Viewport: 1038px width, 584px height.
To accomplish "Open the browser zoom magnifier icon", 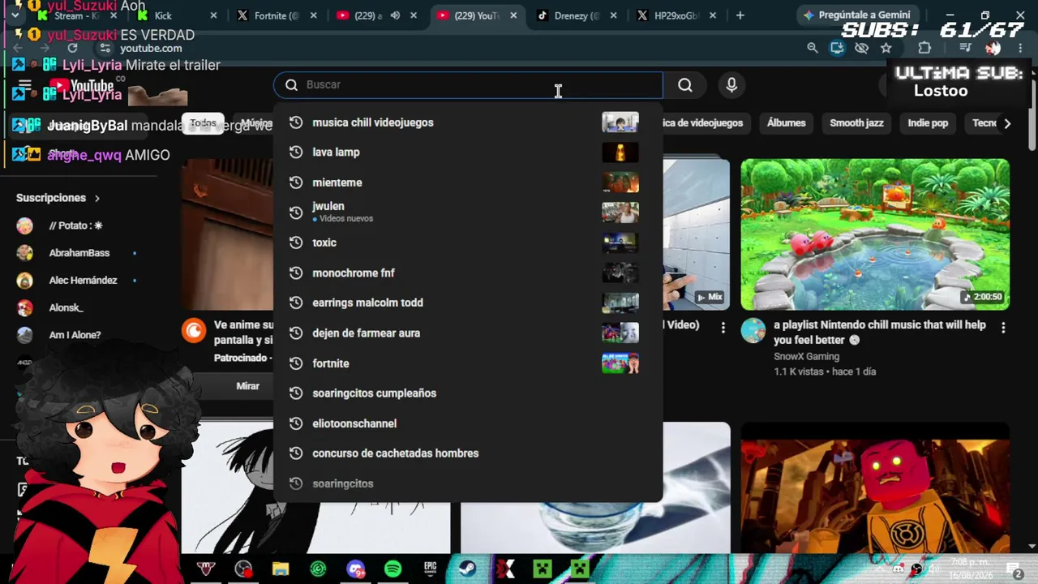I will coord(813,49).
